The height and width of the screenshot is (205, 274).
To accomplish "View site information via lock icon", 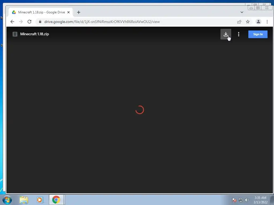I will coord(40,22).
